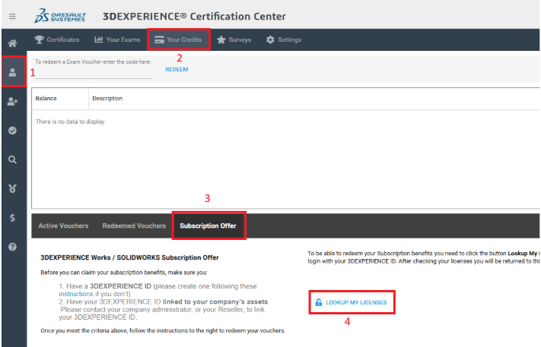Open the medal sidebar icon
The width and height of the screenshot is (541, 347).
(x=12, y=188)
